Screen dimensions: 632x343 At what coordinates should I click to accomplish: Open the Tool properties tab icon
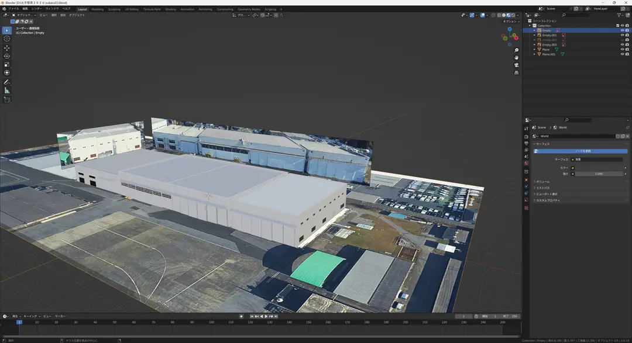click(x=527, y=129)
